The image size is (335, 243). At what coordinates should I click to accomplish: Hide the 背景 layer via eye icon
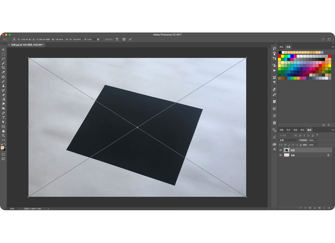281,155
